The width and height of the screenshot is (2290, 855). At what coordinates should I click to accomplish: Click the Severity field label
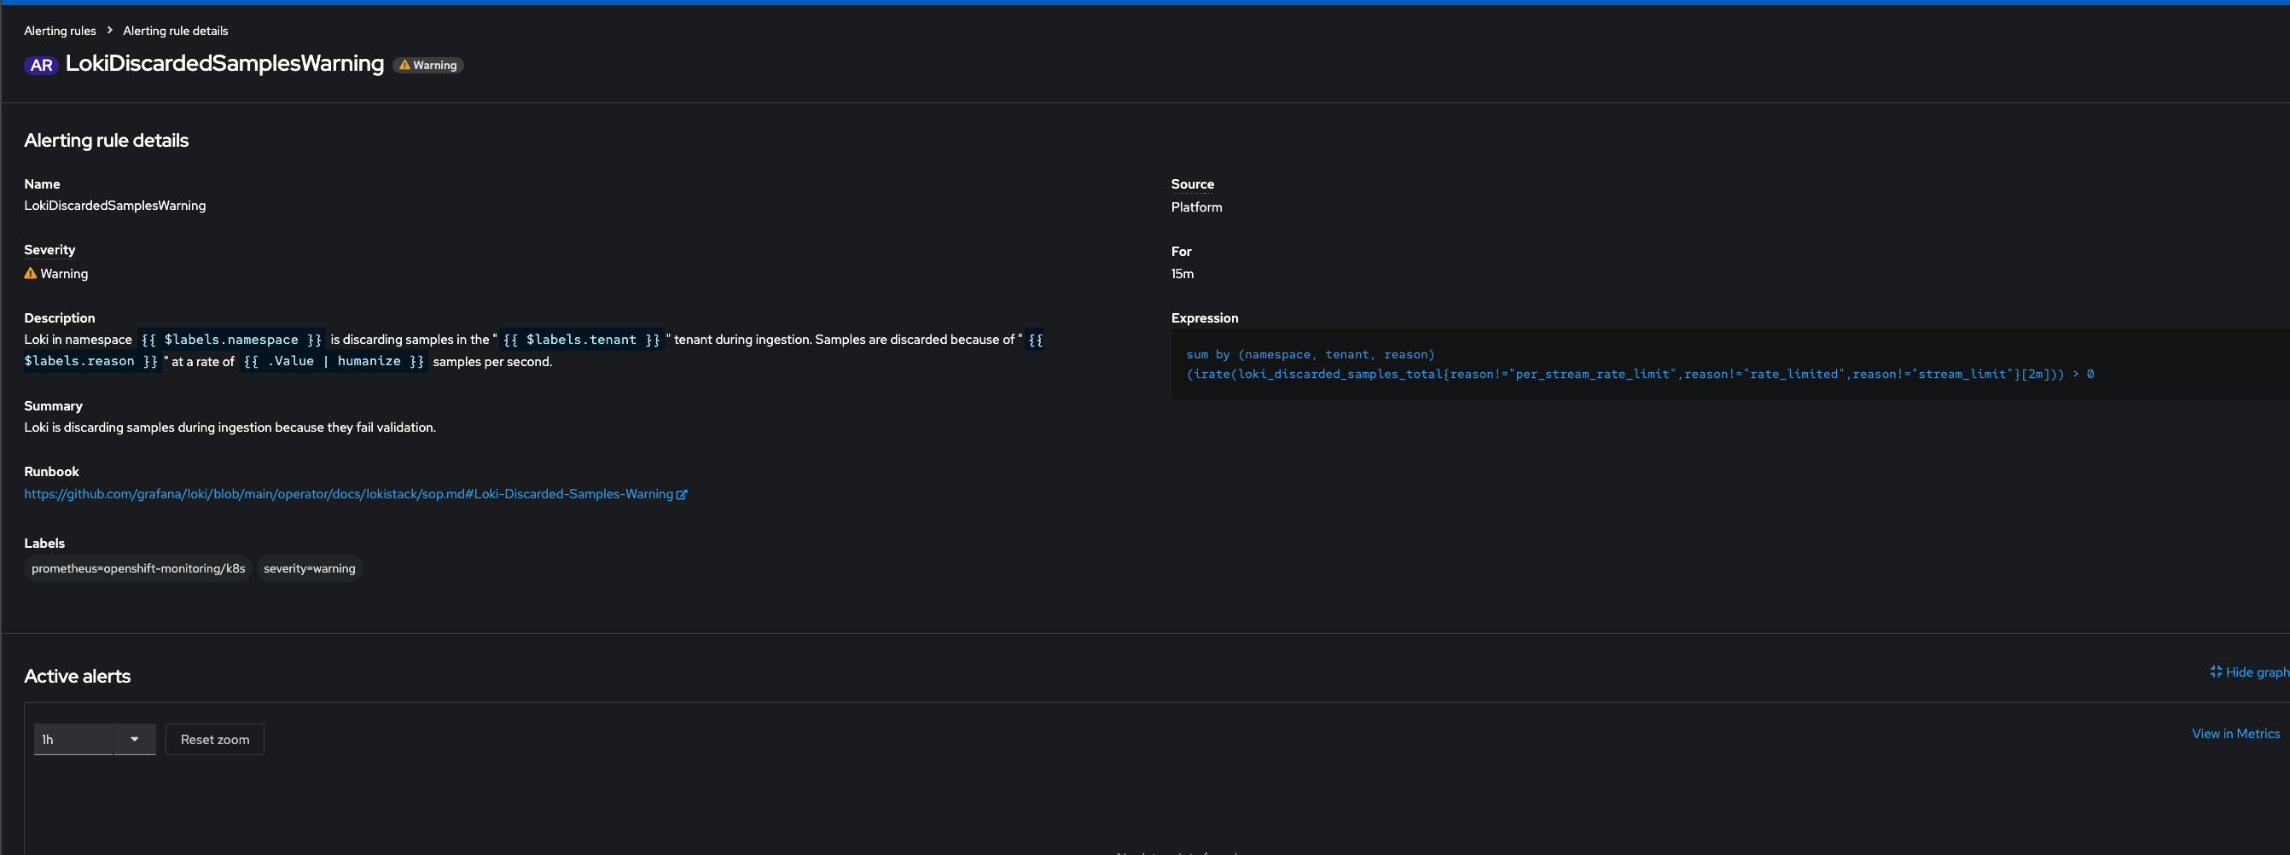tap(49, 250)
